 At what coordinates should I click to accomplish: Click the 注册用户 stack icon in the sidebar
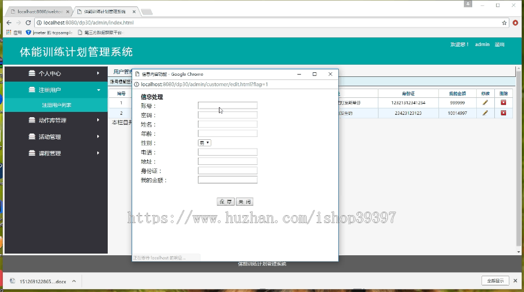[x=32, y=90]
